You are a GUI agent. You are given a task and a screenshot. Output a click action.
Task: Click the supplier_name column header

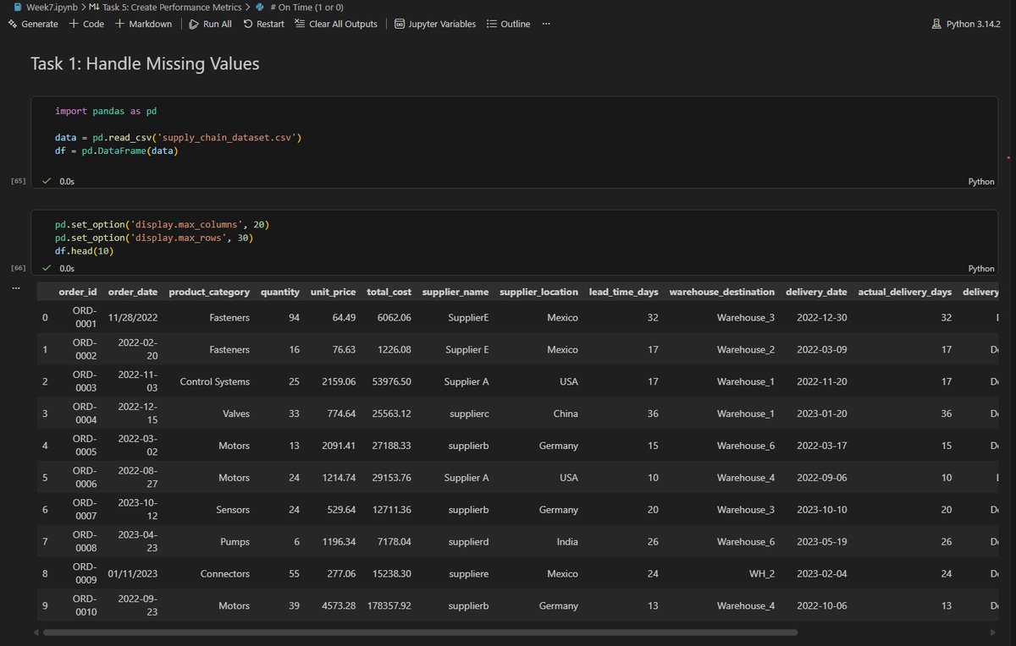pos(456,292)
